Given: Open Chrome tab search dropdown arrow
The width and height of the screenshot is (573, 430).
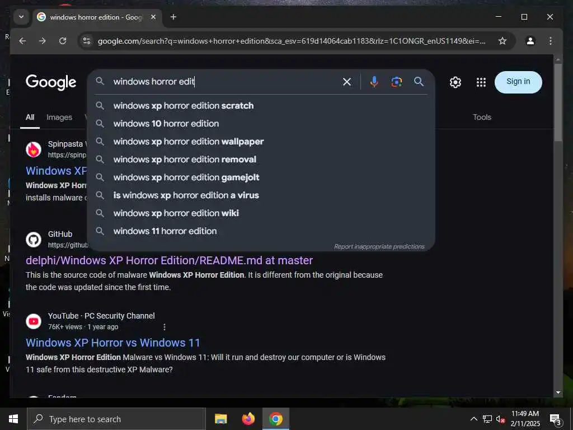Looking at the screenshot, I should tap(21, 17).
